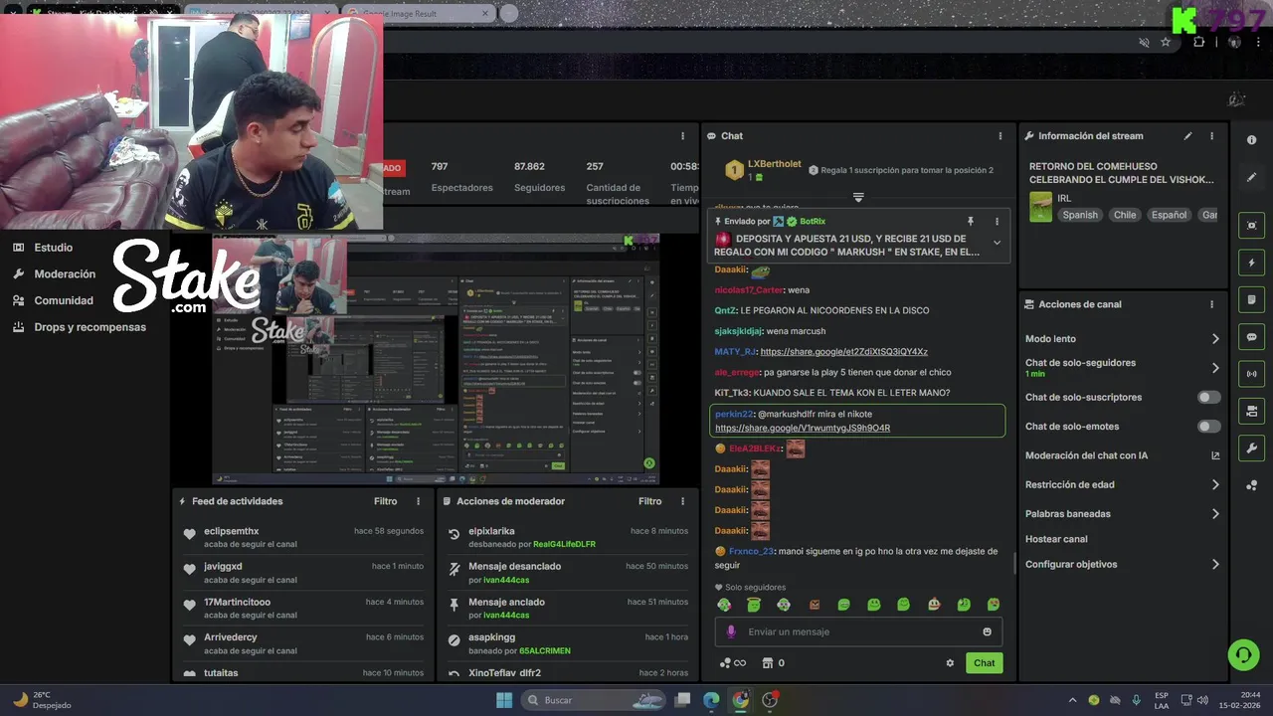Edit stream information with the pencil icon
The height and width of the screenshot is (716, 1273).
[x=1187, y=136]
